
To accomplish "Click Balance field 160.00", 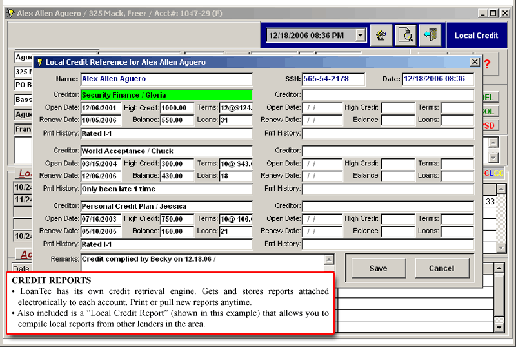I will (177, 231).
